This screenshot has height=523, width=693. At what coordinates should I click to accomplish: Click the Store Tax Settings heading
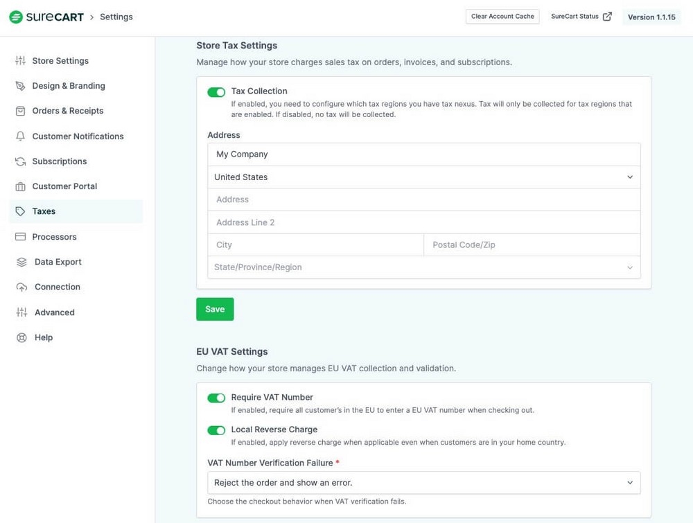point(237,46)
